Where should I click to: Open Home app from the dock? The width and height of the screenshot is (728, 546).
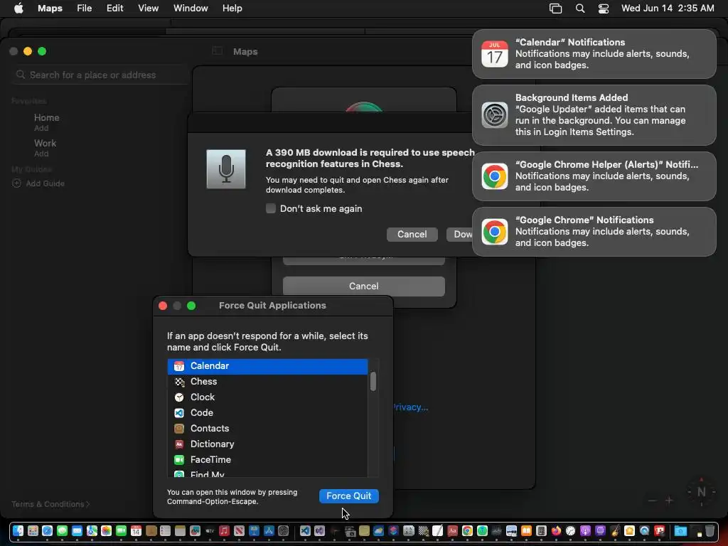pos(630,530)
